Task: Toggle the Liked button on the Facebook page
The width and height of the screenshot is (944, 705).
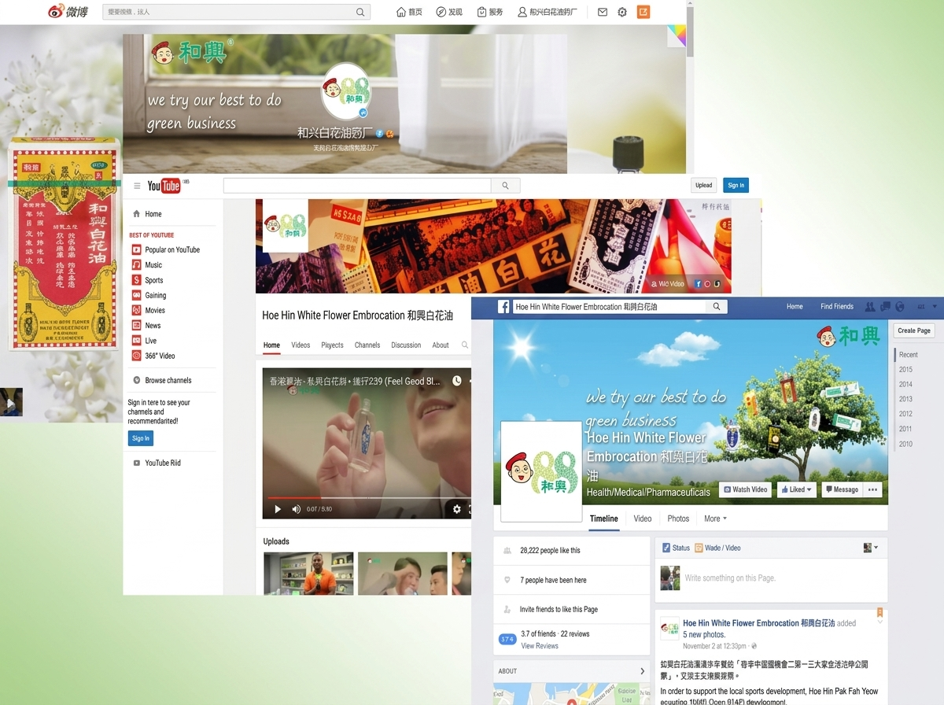Action: pyautogui.click(x=797, y=489)
